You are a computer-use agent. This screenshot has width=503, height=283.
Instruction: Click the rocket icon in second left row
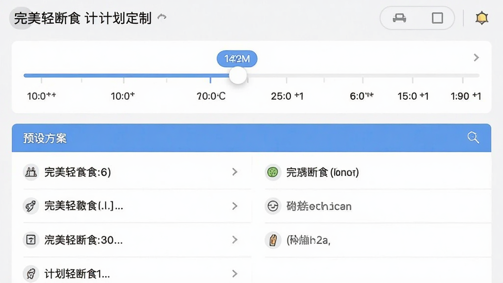pos(31,206)
